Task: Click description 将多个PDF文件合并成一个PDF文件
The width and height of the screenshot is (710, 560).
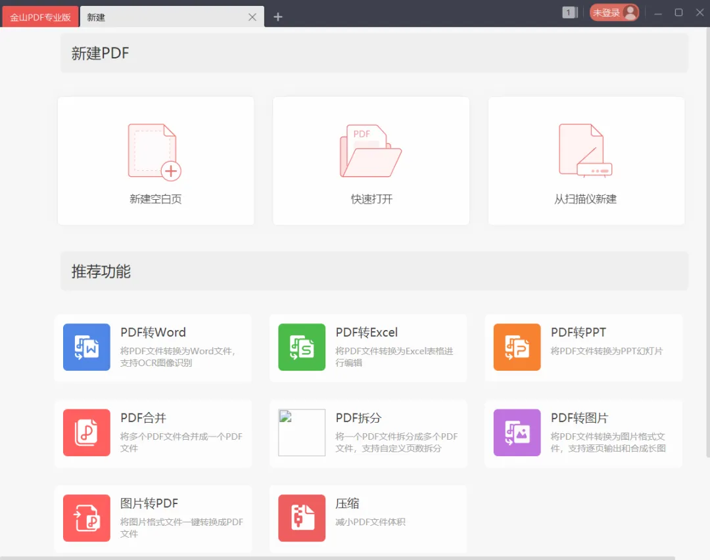Action: [181, 442]
